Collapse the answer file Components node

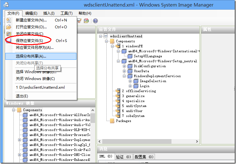(x=106, y=41)
